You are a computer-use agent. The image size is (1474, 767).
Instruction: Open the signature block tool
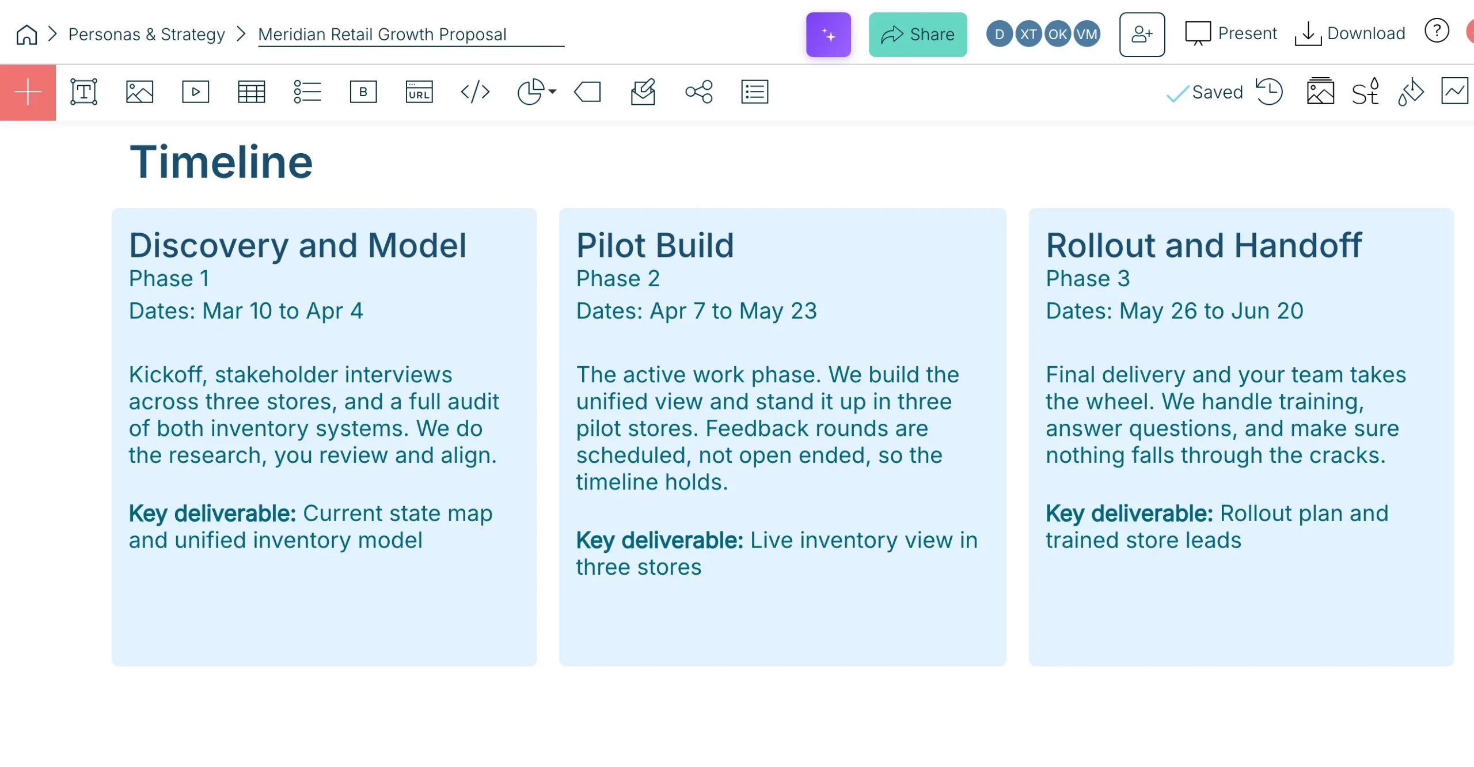tap(643, 92)
